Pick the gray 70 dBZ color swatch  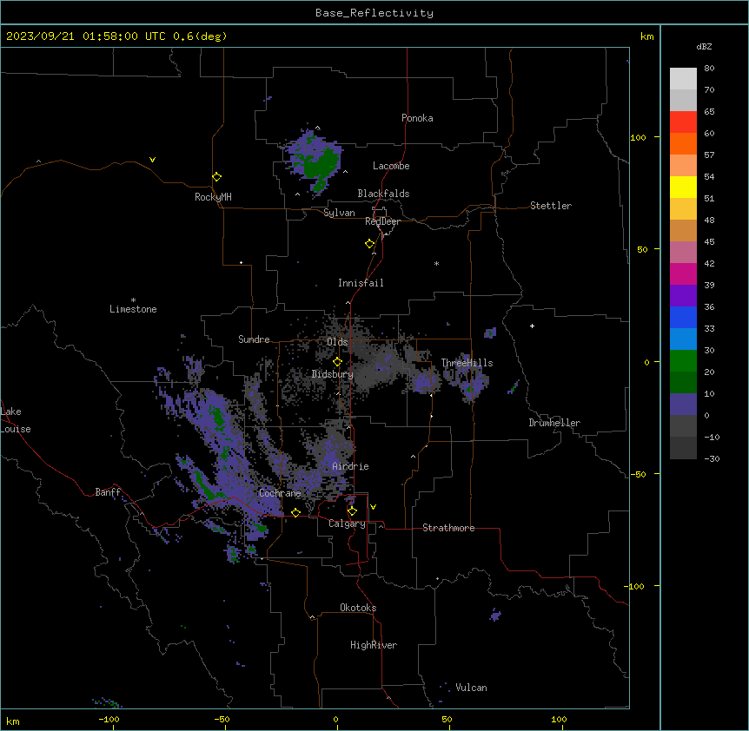(683, 100)
